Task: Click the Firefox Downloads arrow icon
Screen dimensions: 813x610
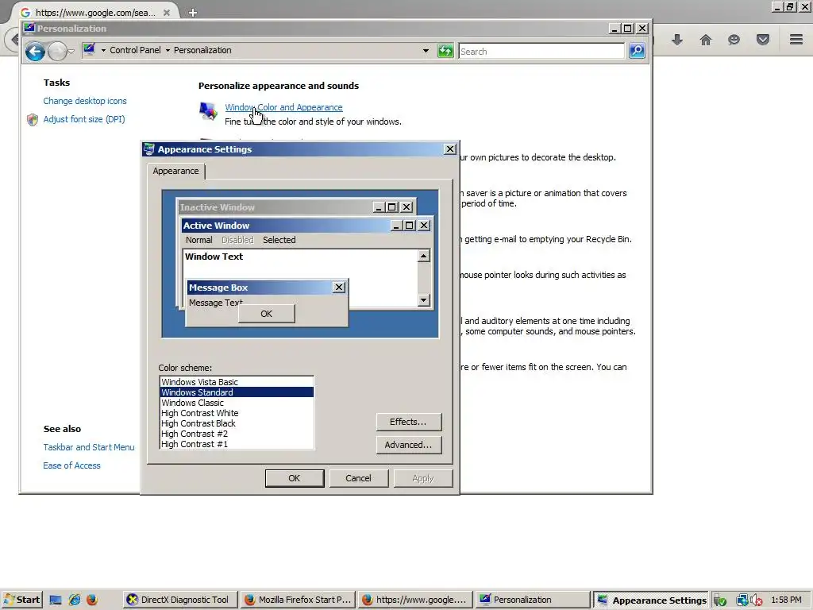Action: tap(676, 40)
